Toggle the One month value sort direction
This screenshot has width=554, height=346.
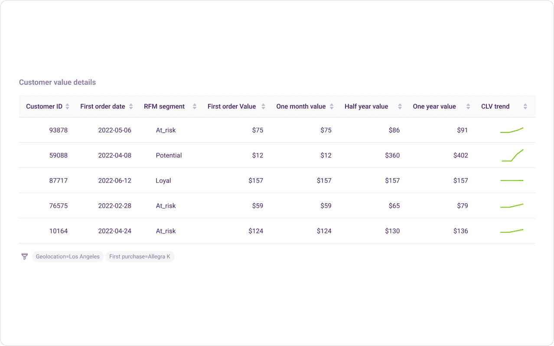click(332, 106)
